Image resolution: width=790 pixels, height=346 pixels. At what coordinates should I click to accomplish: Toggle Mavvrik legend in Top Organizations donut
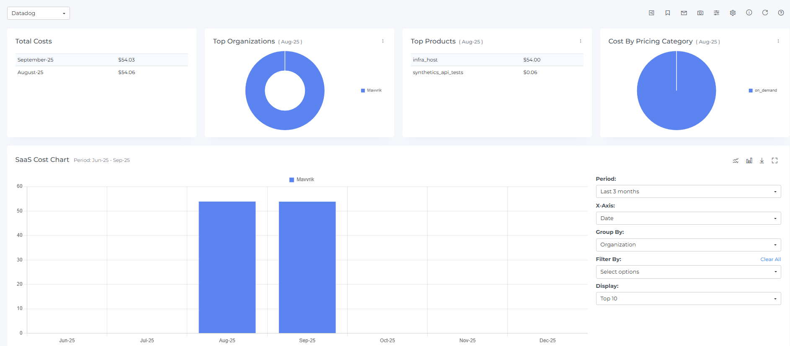point(371,90)
